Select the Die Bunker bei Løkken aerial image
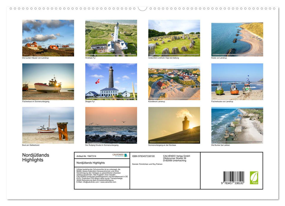 pyautogui.click(x=237, y=125)
